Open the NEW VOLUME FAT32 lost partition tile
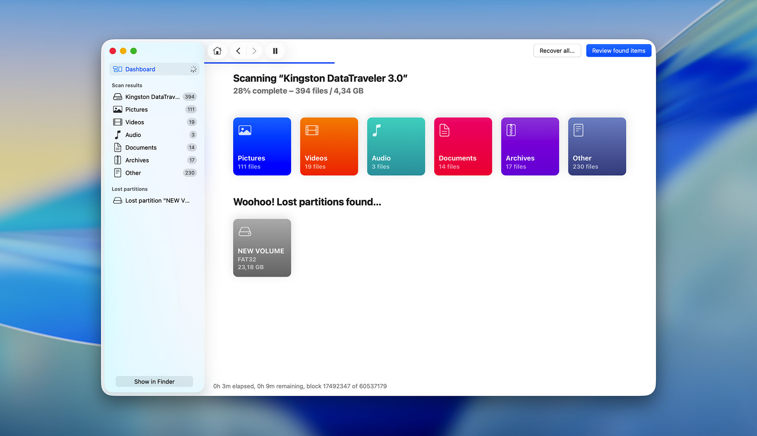The height and width of the screenshot is (436, 757). (x=262, y=248)
